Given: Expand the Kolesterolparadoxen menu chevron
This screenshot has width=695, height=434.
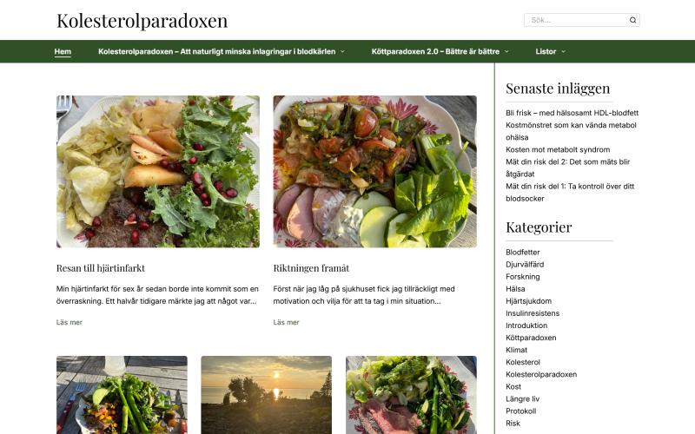Looking at the screenshot, I should (x=342, y=52).
